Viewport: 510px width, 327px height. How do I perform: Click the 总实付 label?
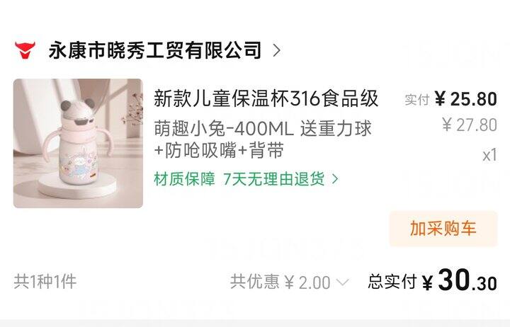(392, 282)
